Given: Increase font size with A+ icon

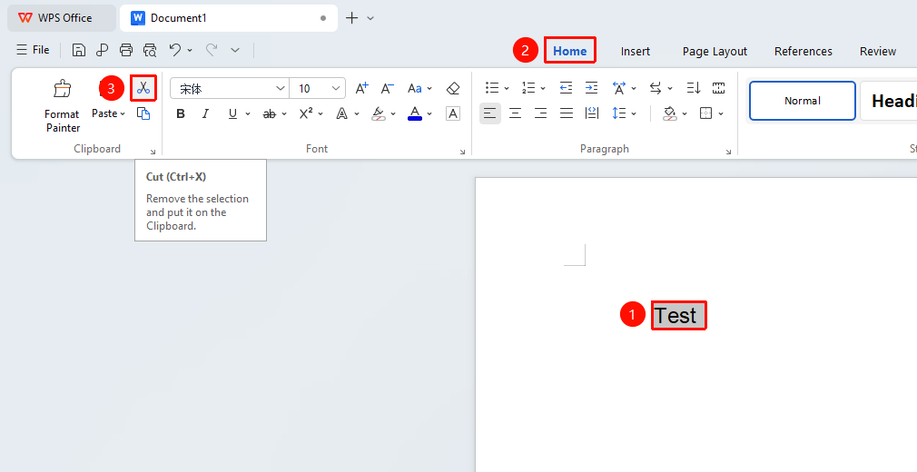Looking at the screenshot, I should 362,88.
